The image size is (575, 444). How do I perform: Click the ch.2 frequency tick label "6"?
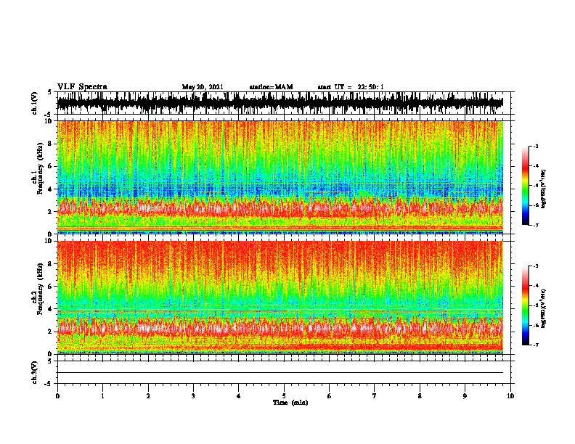click(50, 287)
